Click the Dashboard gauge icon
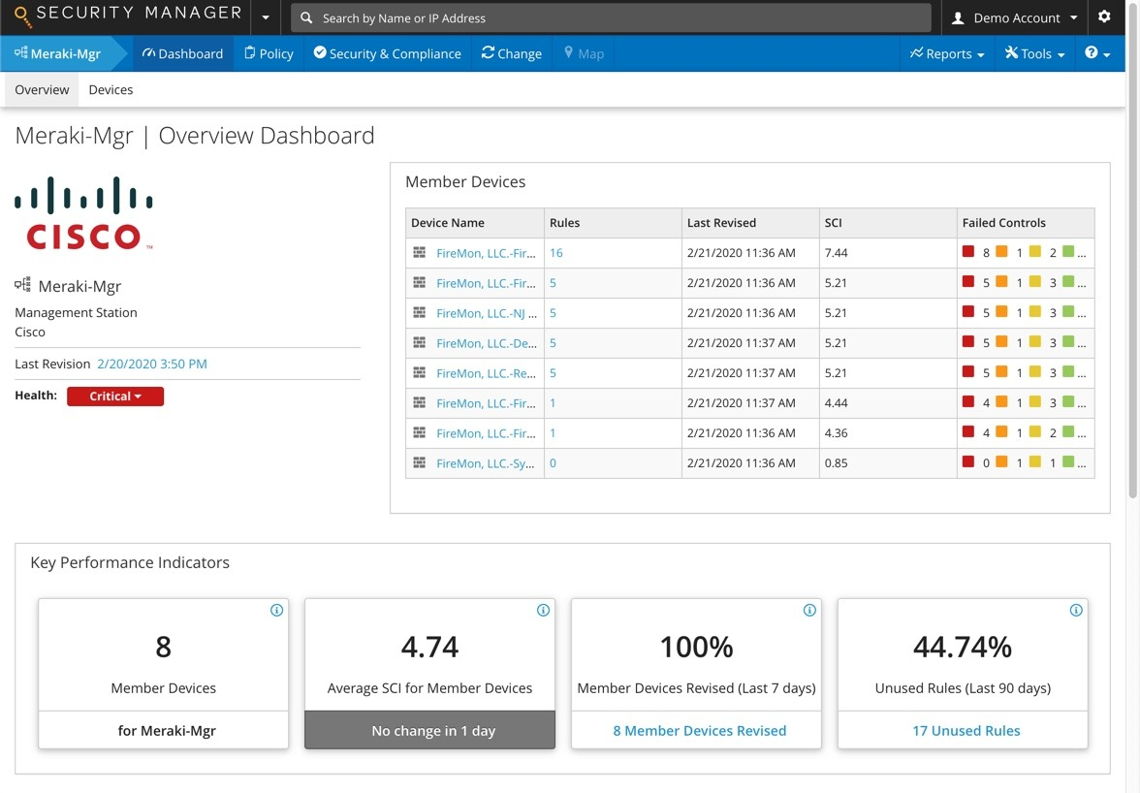 click(x=147, y=53)
